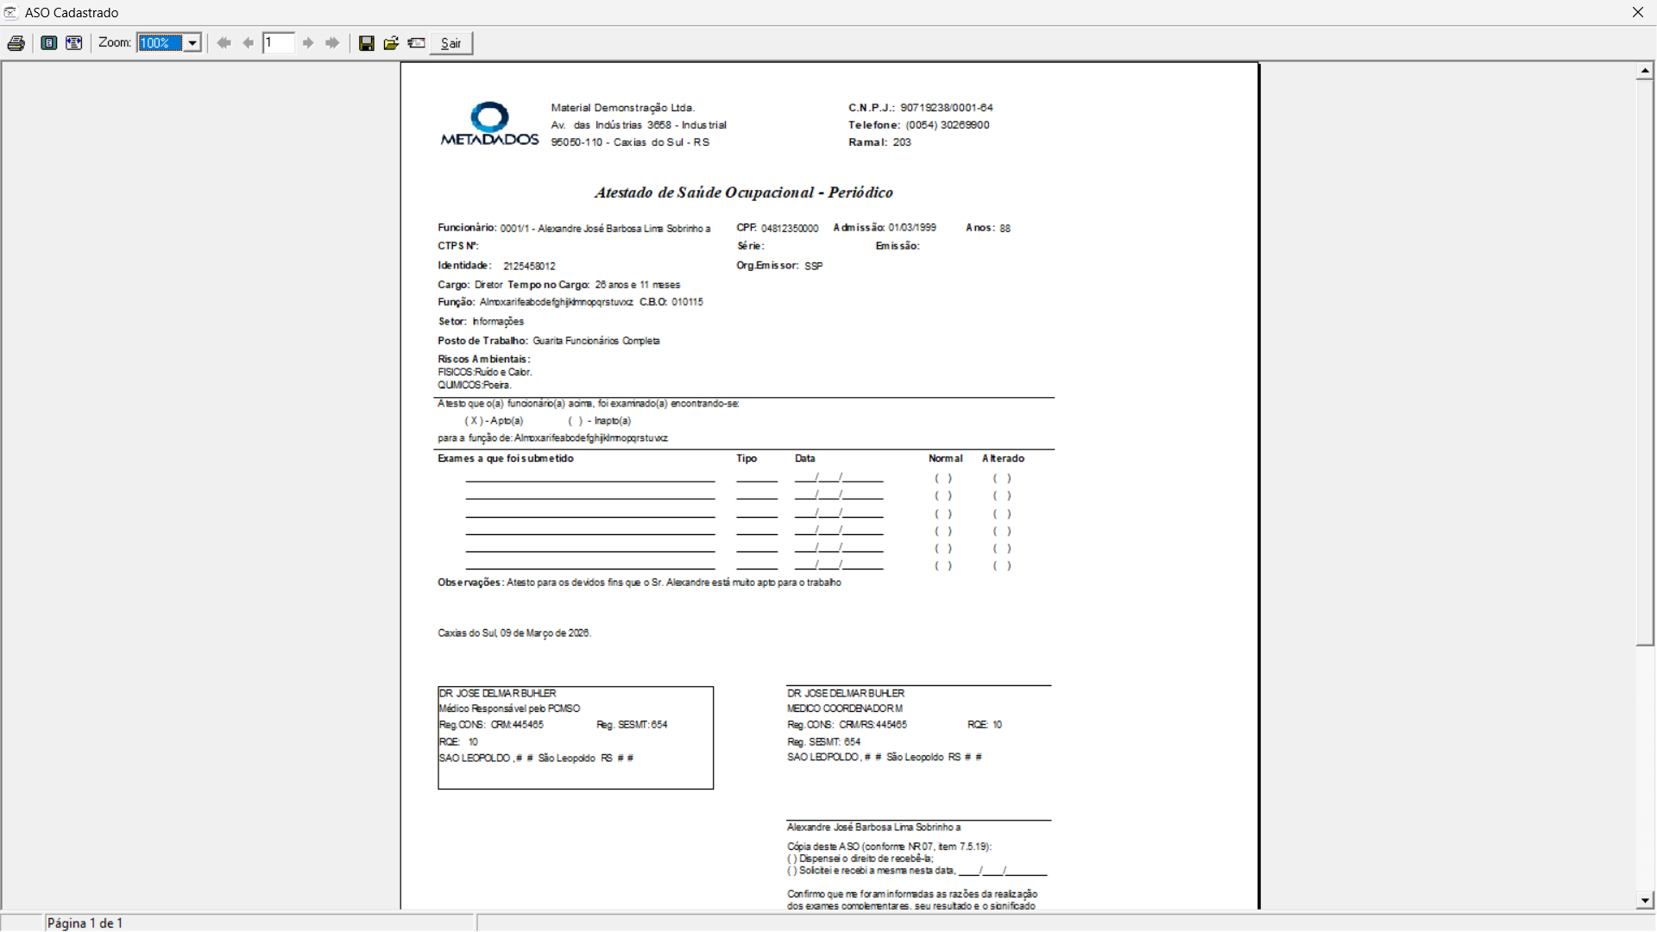Click the Print report icon
This screenshot has width=1657, height=932.
(16, 43)
